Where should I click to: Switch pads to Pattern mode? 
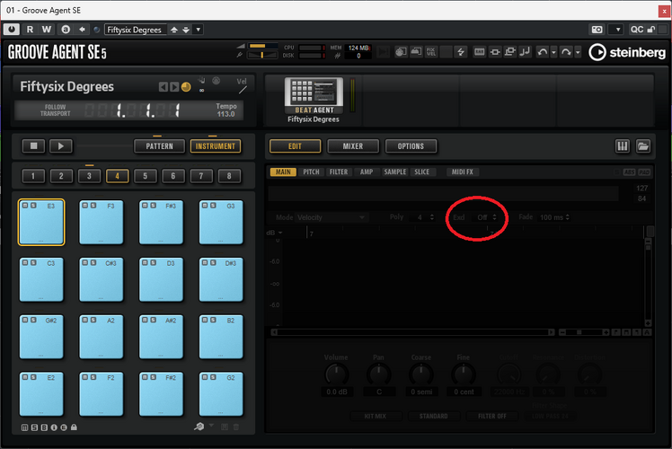pos(159,146)
